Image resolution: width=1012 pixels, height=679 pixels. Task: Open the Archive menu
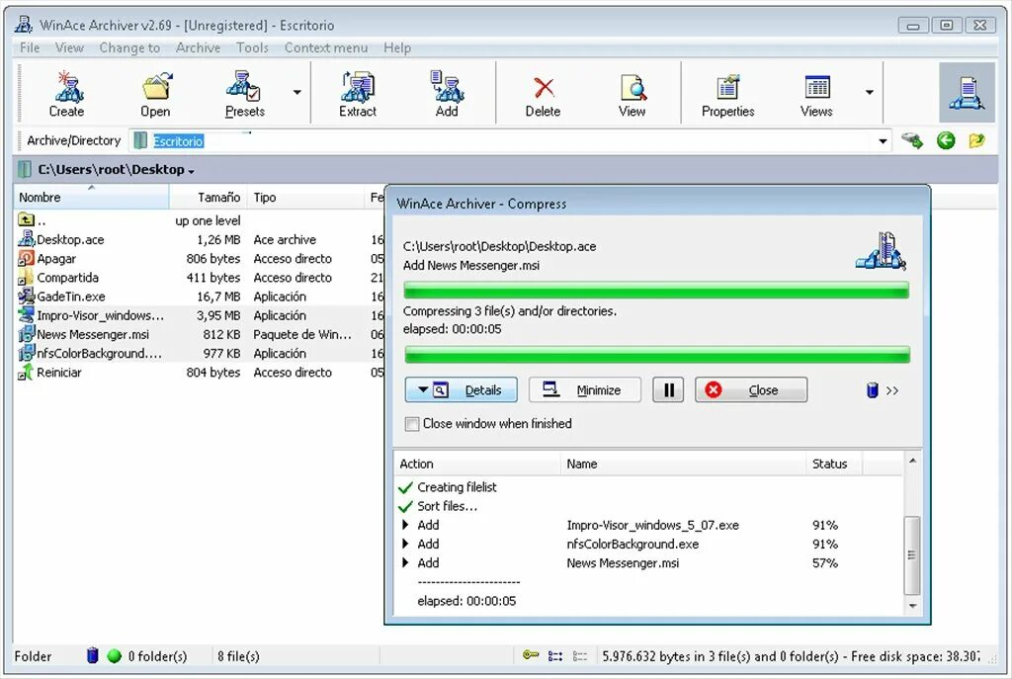tap(198, 47)
